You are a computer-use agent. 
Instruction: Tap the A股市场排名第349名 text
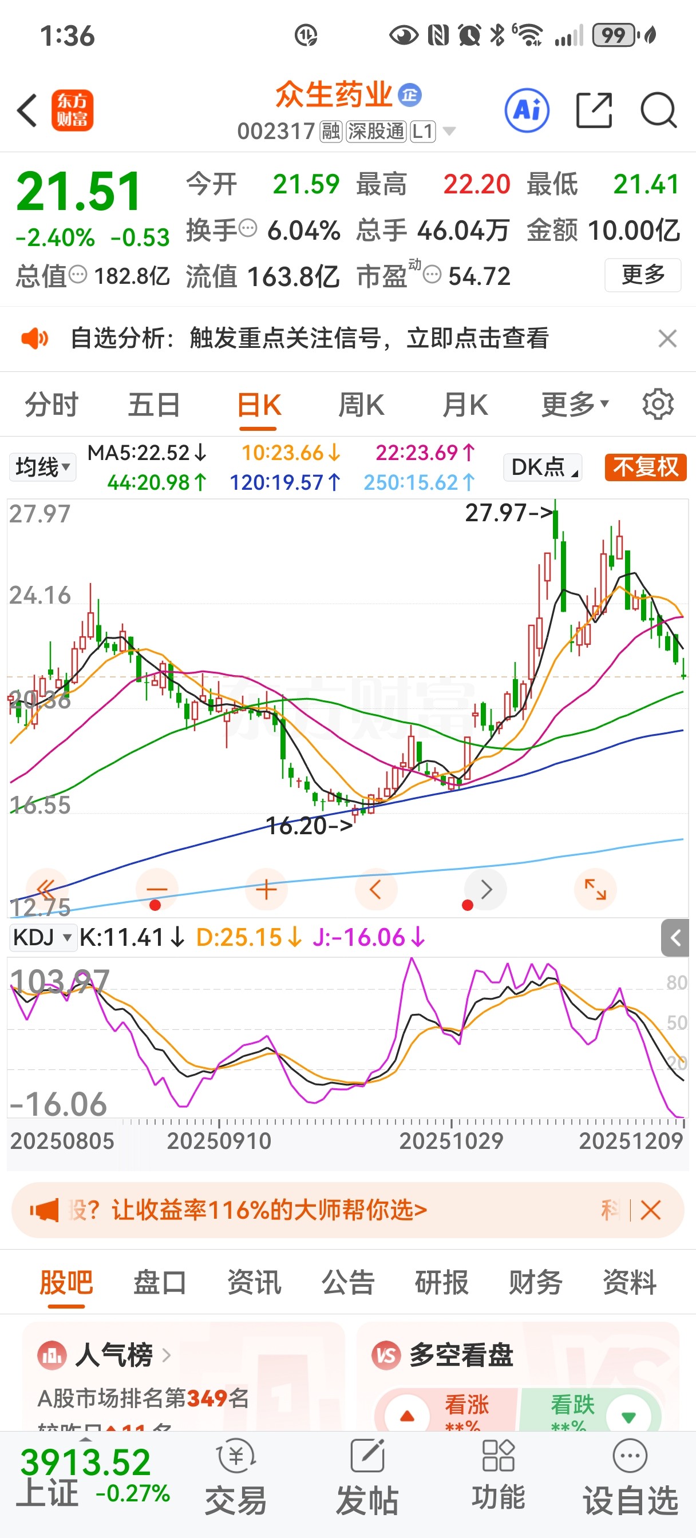(x=143, y=1398)
